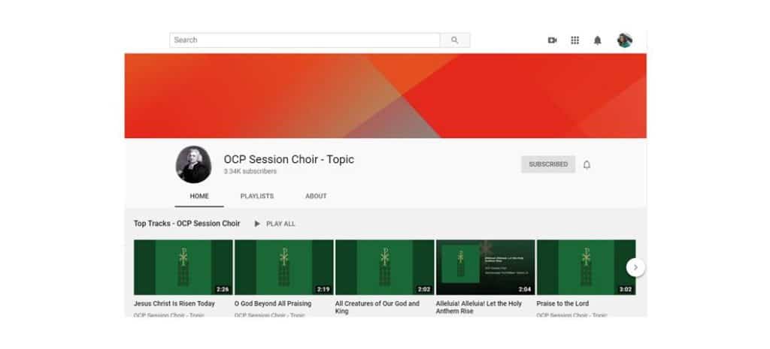Click the OCP Session Choir channel avatar
This screenshot has height=349, width=770.
(x=193, y=164)
